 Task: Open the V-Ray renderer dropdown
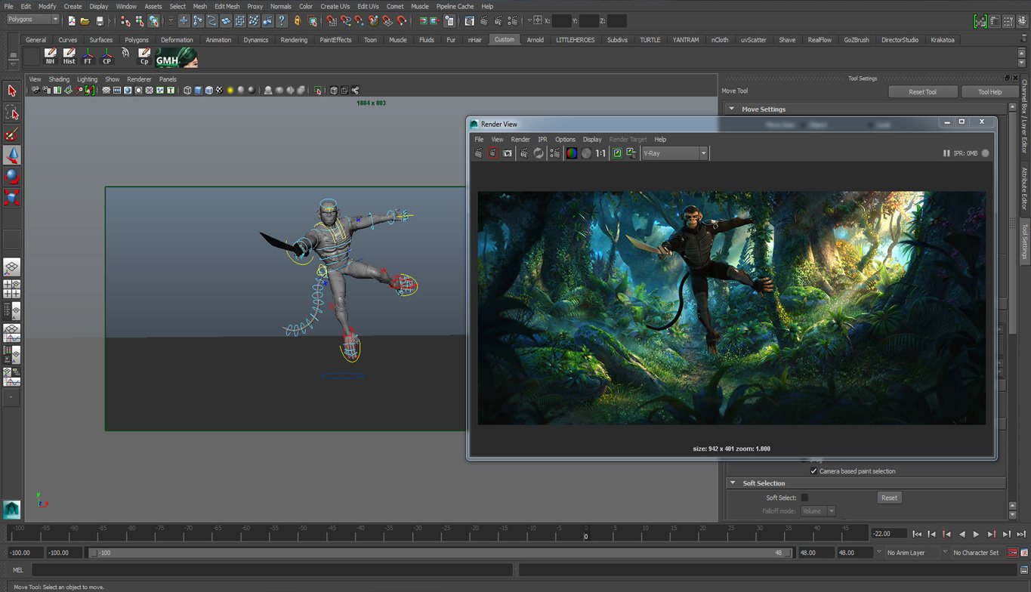tap(674, 153)
